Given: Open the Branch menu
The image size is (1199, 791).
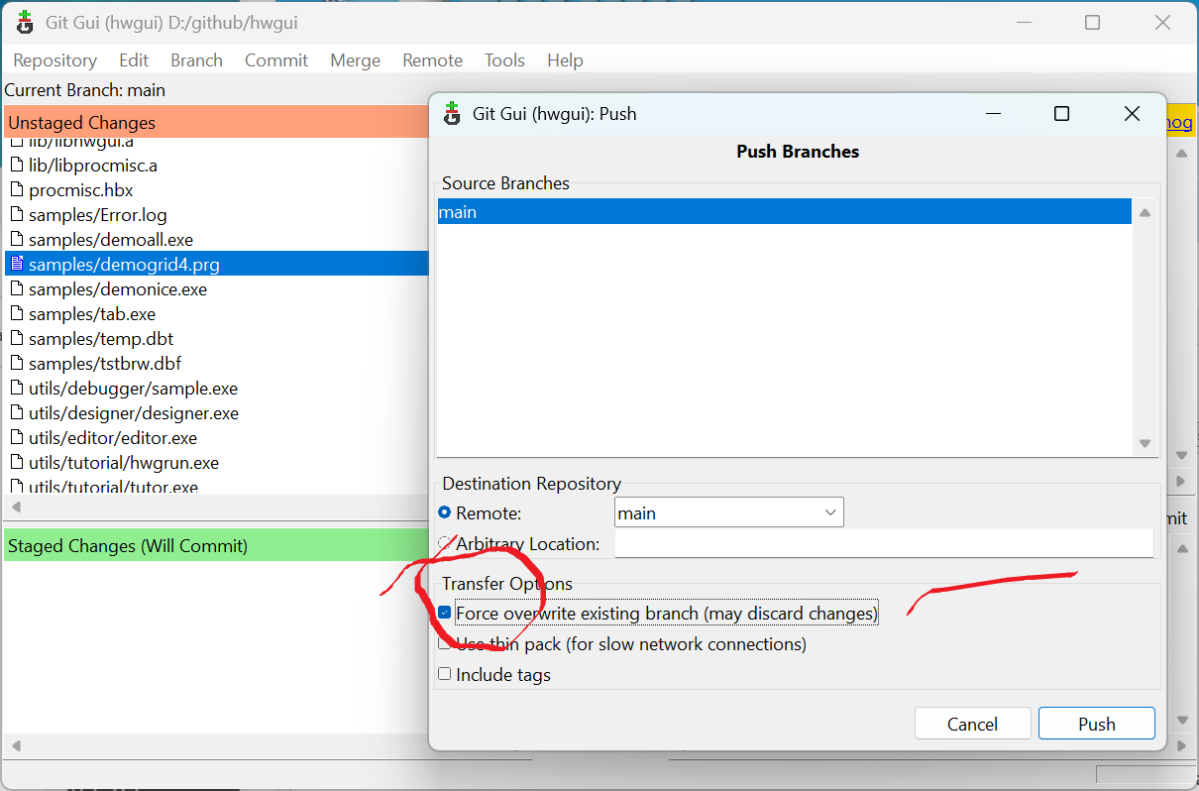Looking at the screenshot, I should [196, 60].
